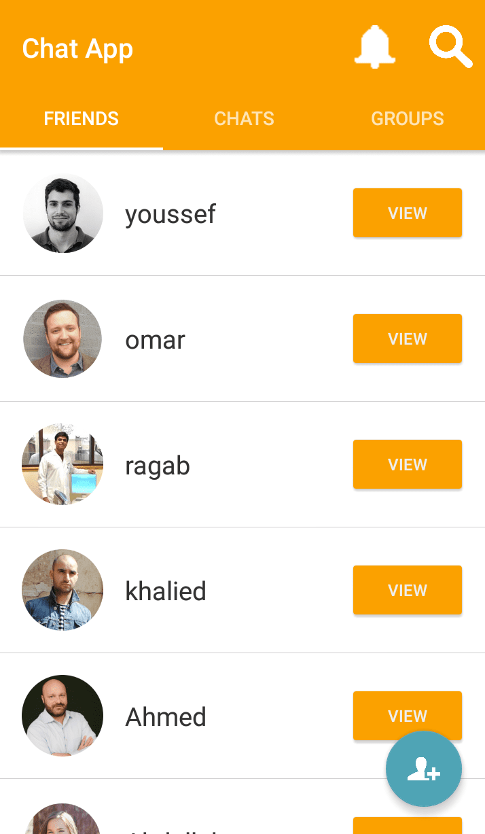Tap Ahmed's profile picture
This screenshot has width=485, height=834.
[x=62, y=716]
